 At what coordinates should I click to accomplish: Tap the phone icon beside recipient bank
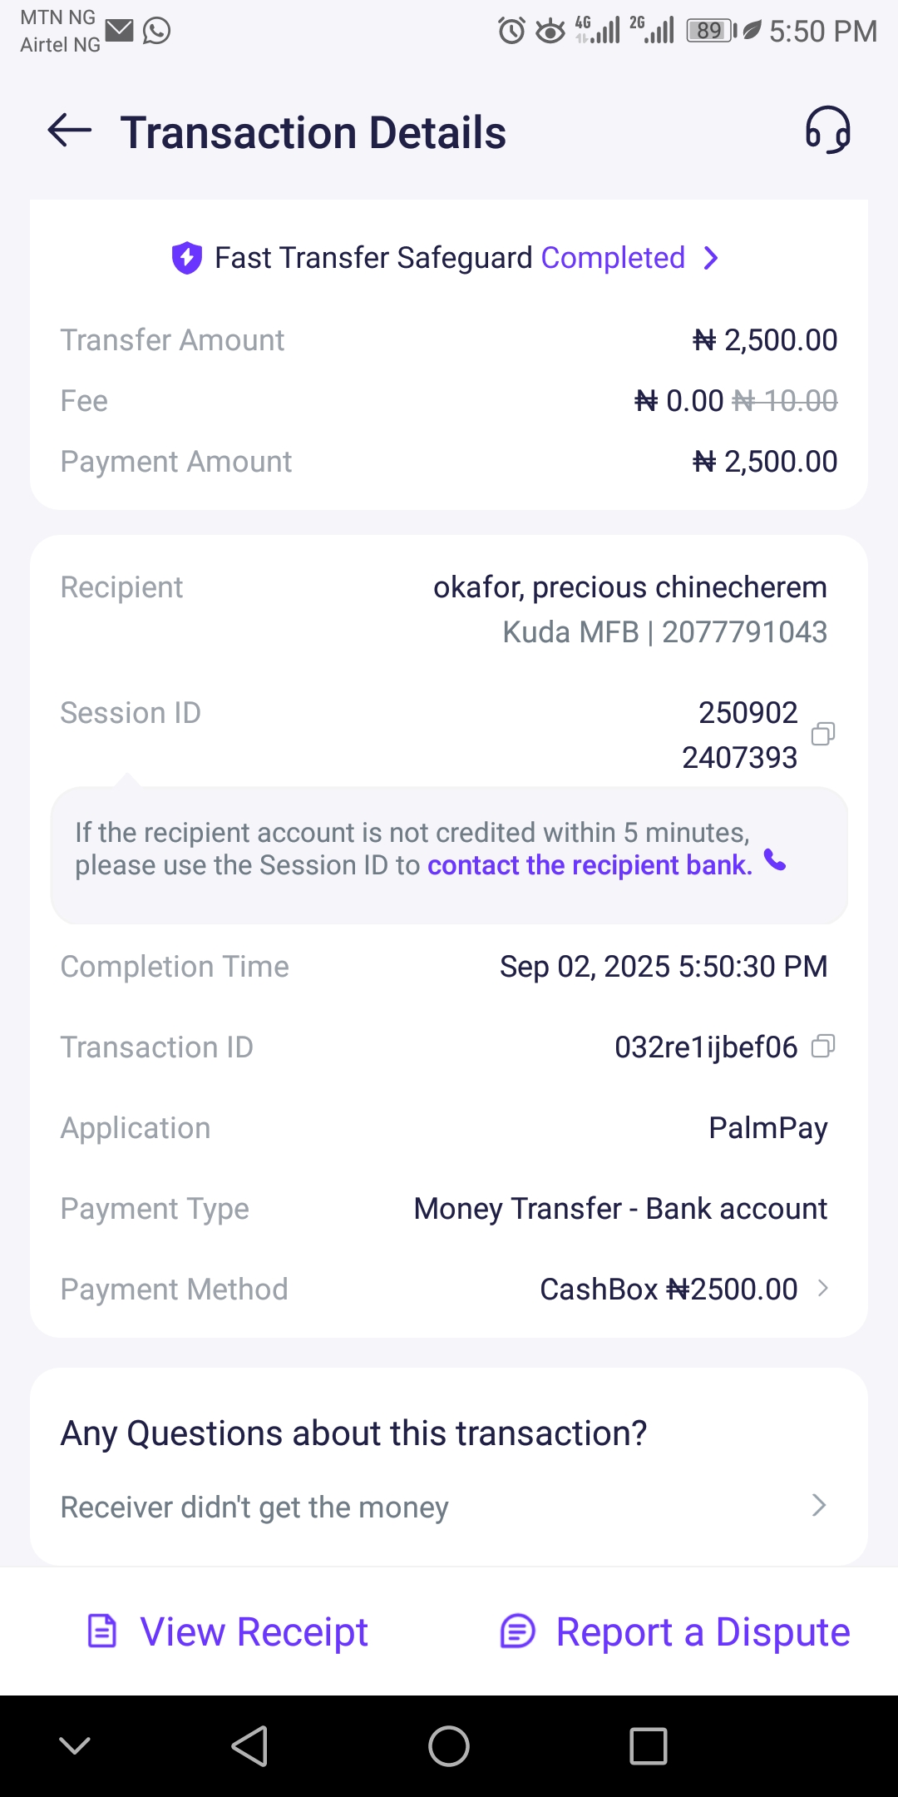[x=775, y=860]
